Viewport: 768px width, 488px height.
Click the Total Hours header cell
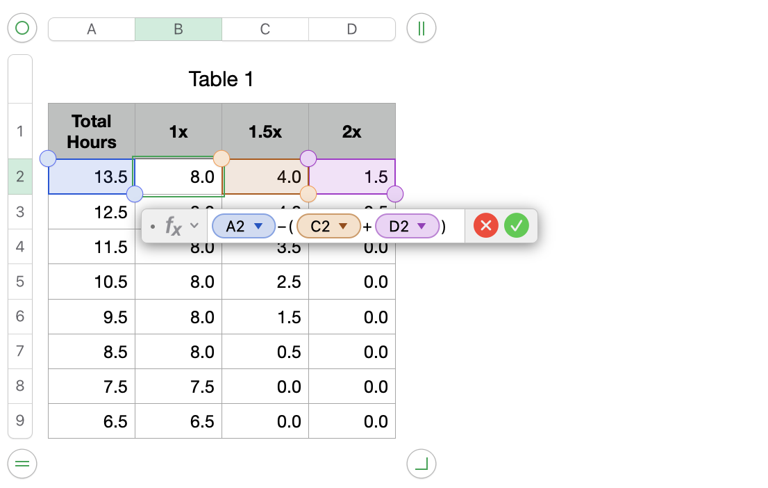[x=92, y=131]
